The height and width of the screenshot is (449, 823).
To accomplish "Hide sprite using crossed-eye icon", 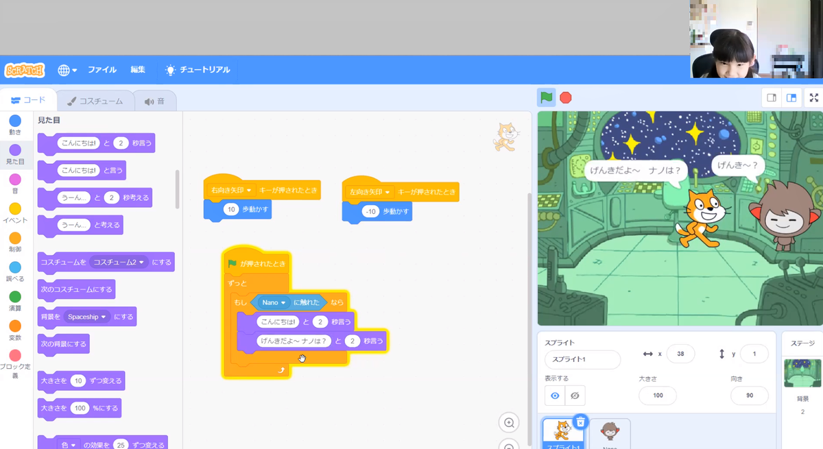I will 575,396.
